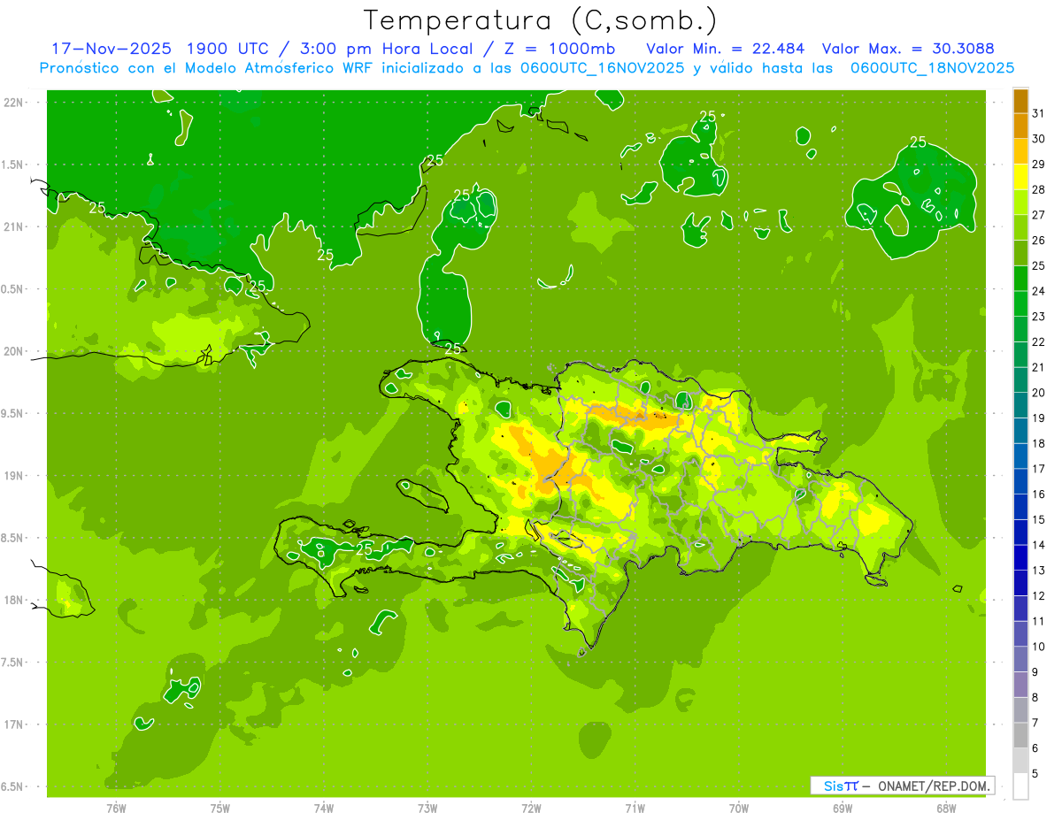Click the legend value "20"

[1038, 393]
